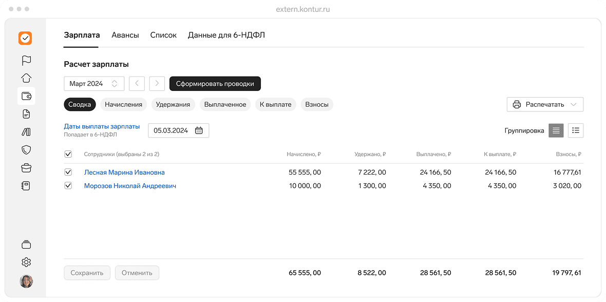Screen dimensions: 606x302
Task: Select the Удержания filter chip
Action: 173,104
